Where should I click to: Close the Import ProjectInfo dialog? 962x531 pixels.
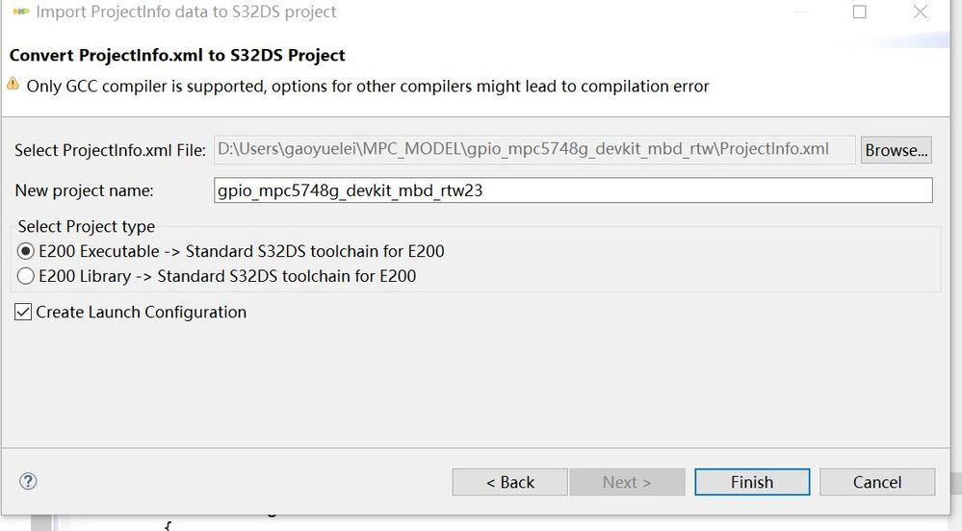click(x=921, y=13)
